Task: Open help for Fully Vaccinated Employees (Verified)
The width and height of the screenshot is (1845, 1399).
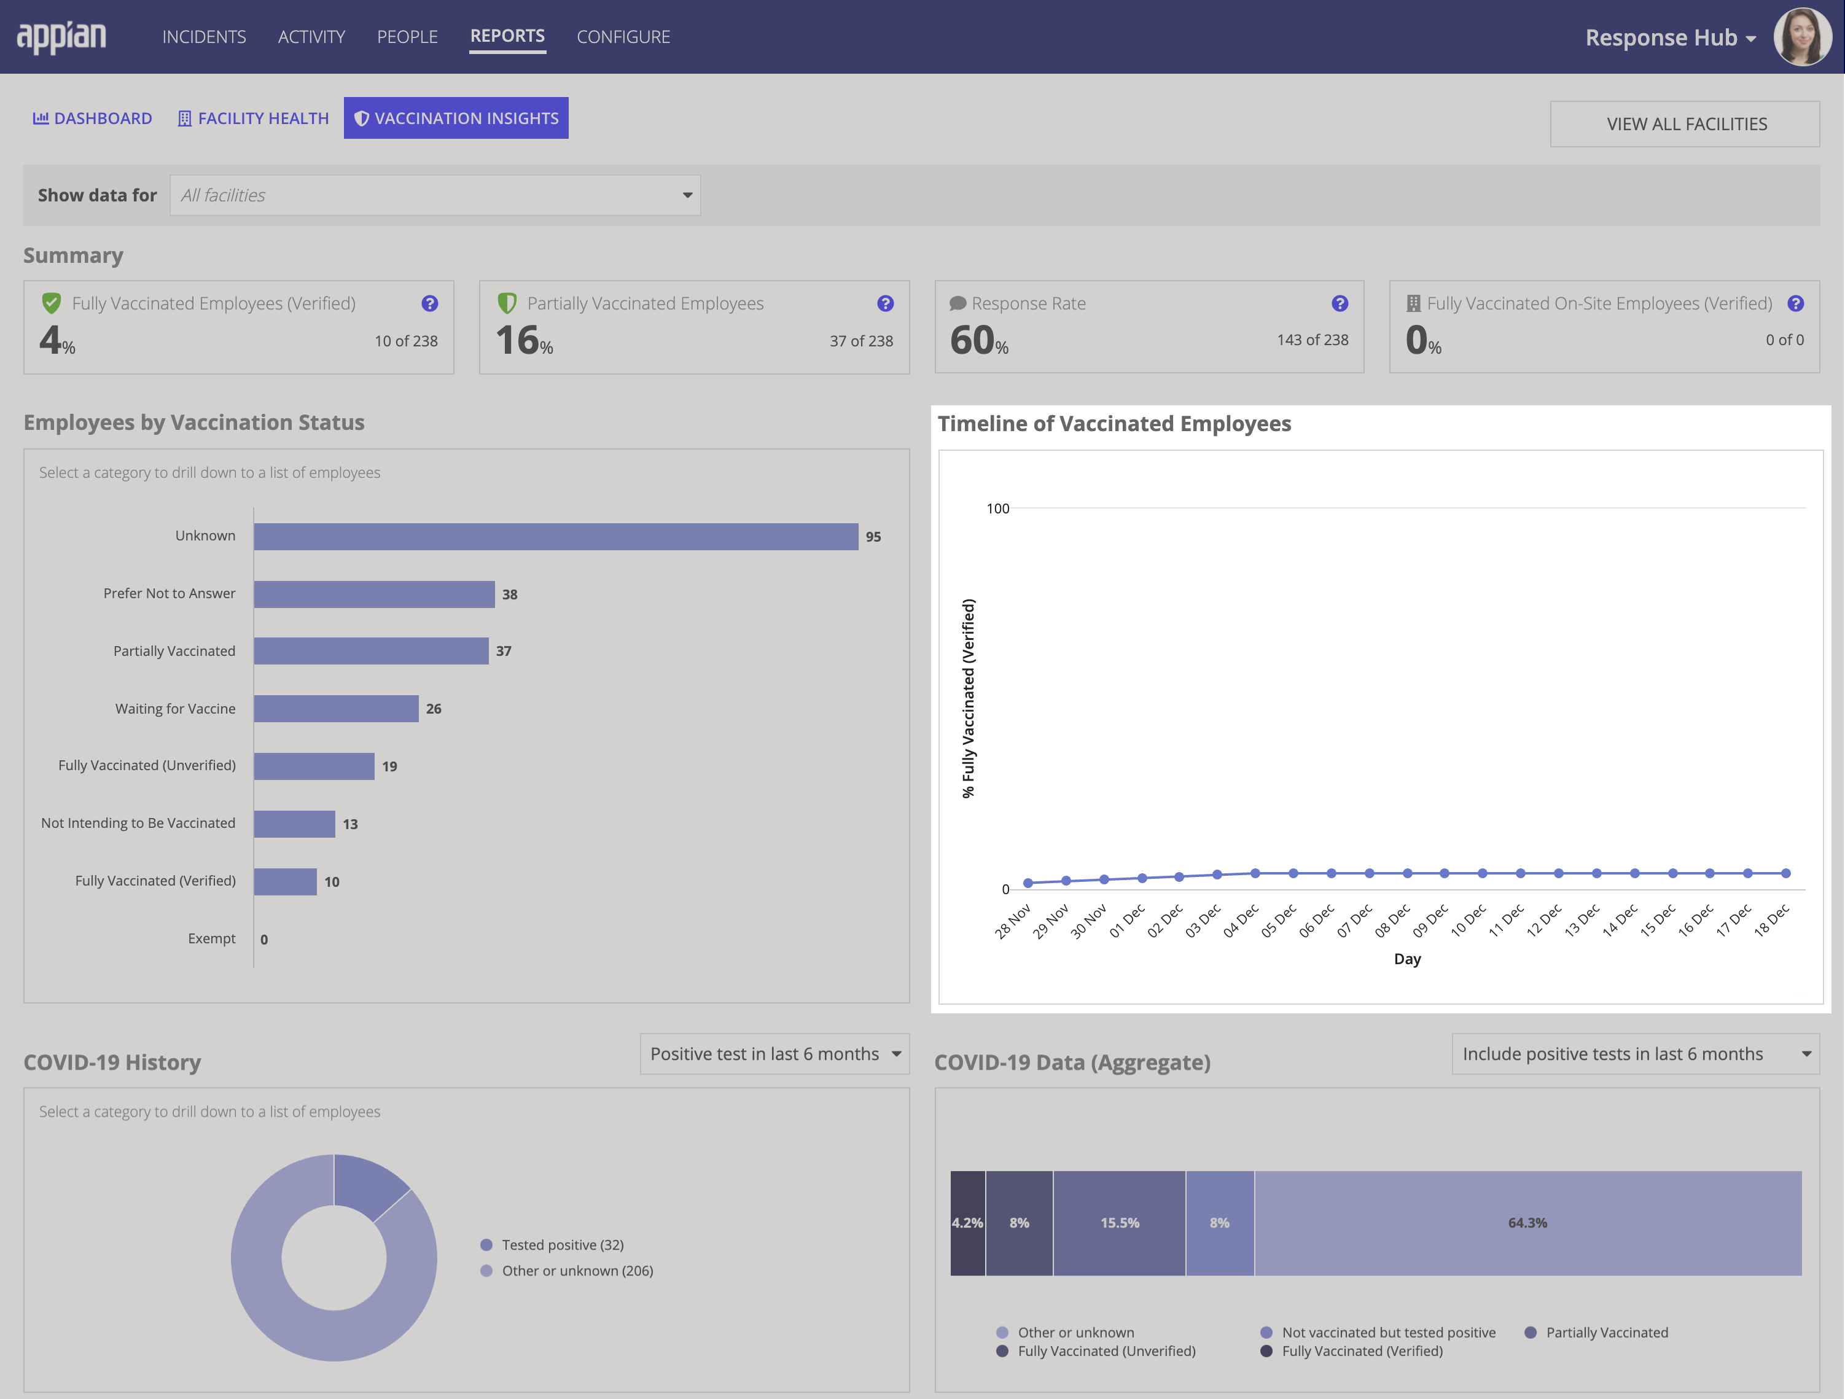Action: [x=429, y=303]
